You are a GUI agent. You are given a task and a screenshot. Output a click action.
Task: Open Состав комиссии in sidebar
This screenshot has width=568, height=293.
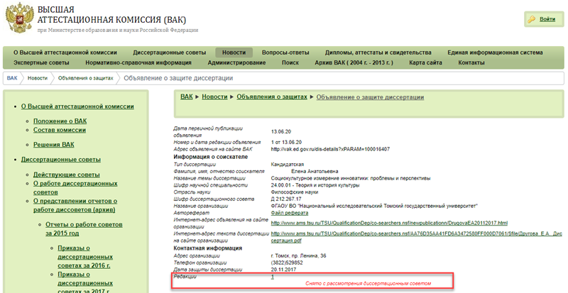point(59,131)
